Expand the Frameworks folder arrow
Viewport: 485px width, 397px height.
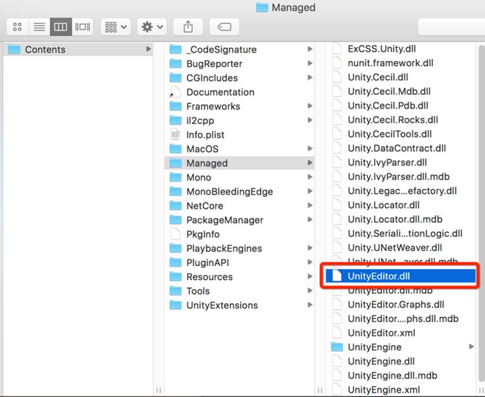pos(309,107)
